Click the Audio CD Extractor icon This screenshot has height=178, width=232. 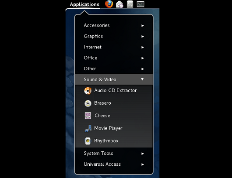tap(88, 91)
